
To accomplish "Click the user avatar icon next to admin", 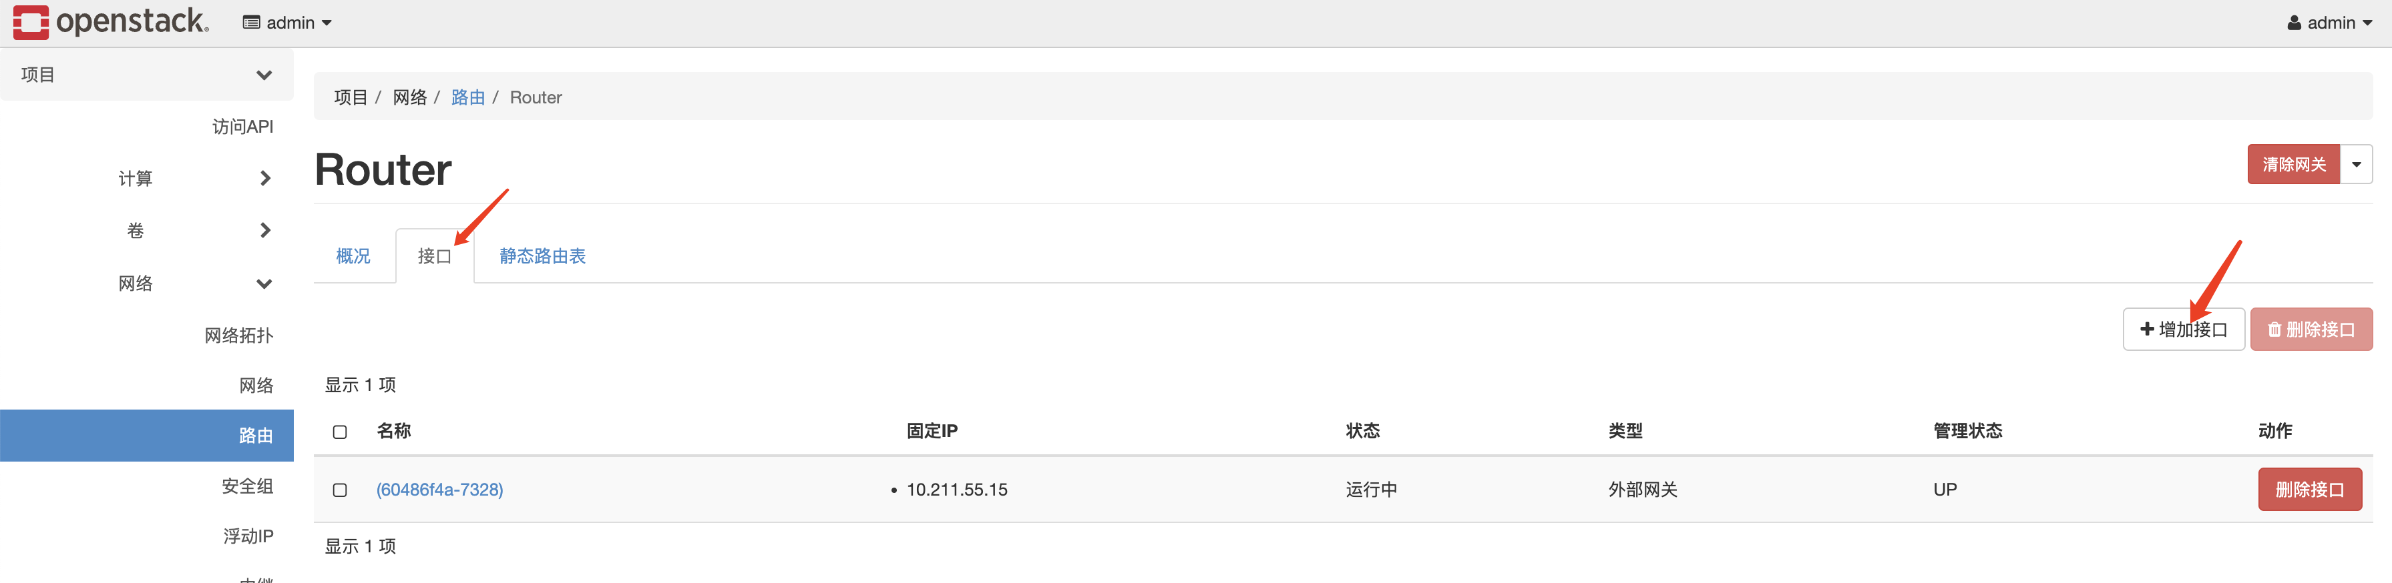I will (2294, 21).
